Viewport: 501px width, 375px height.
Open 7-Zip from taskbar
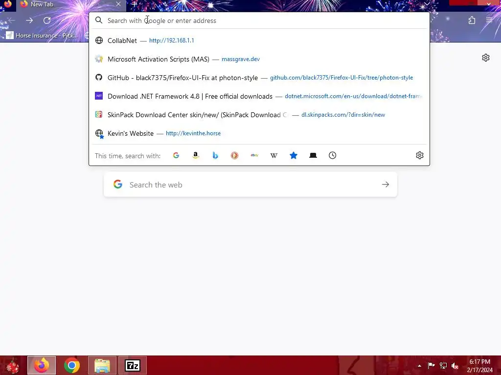coord(133,365)
